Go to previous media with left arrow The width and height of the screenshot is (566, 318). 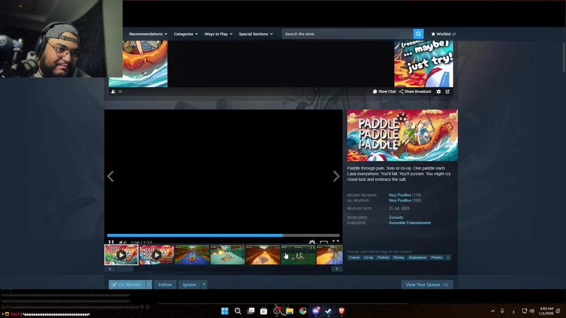click(110, 176)
